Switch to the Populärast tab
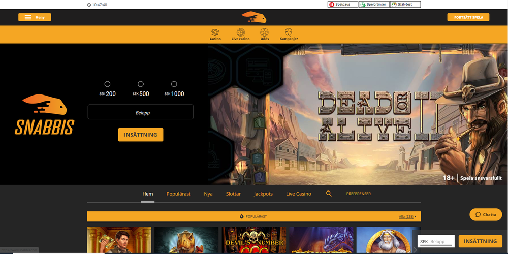 (x=178, y=194)
